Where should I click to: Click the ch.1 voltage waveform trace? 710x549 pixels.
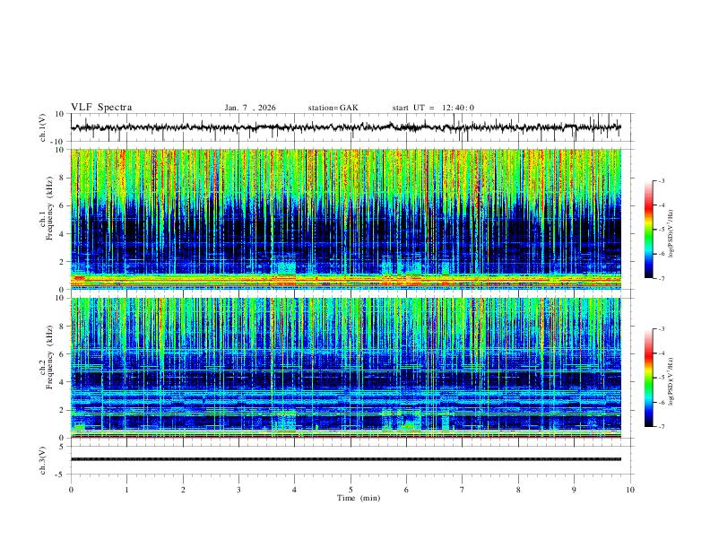tap(346, 127)
